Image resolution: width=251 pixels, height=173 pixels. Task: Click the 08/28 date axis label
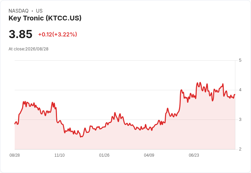click(x=15, y=155)
